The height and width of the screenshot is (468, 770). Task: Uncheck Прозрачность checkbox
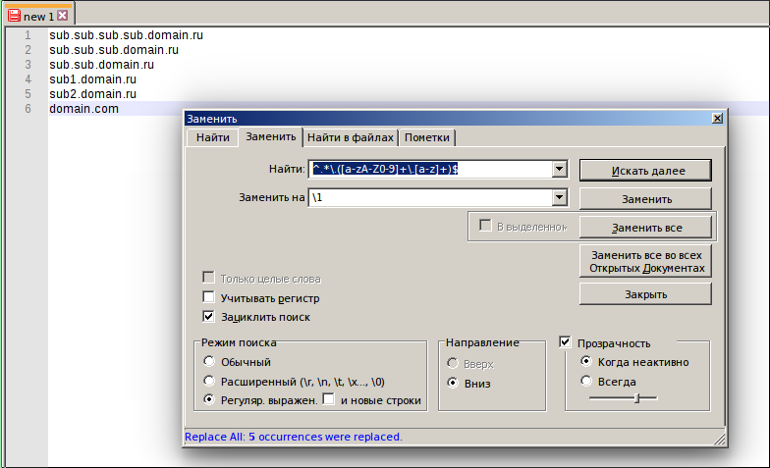pos(566,341)
